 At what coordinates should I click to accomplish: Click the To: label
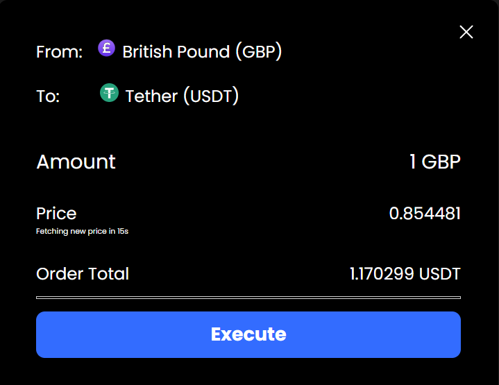coord(48,96)
